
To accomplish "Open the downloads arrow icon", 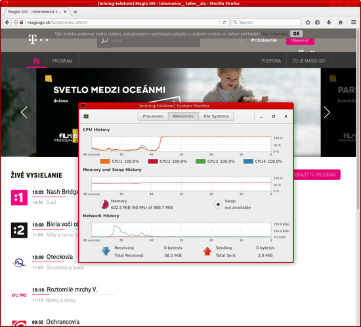I will (329, 22).
